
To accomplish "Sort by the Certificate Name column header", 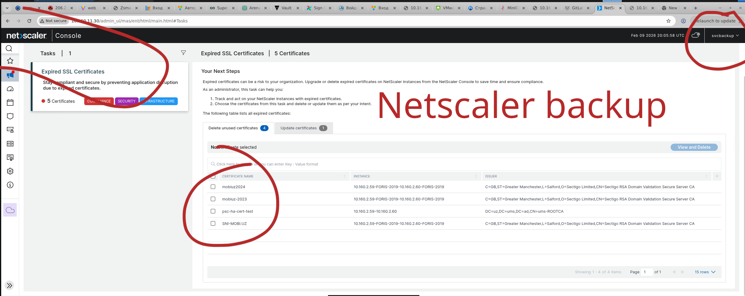I will point(238,176).
